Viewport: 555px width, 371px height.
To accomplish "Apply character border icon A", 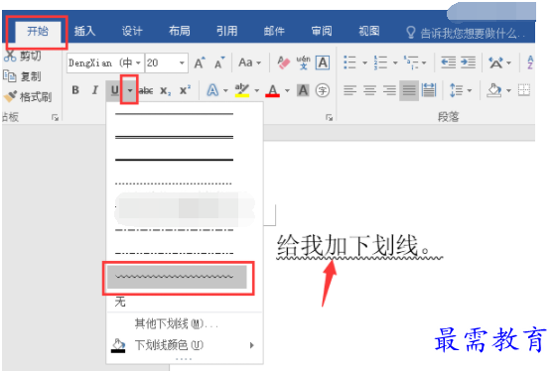I will [x=323, y=62].
